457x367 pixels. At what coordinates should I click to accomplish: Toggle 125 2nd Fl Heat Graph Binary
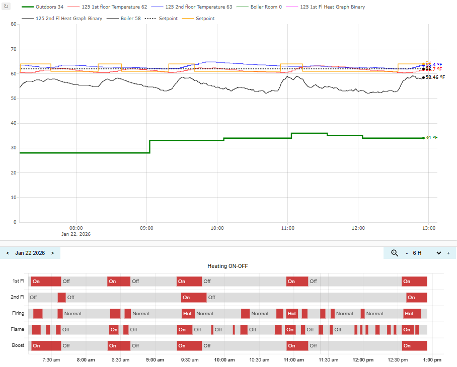tap(62, 18)
